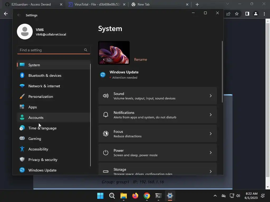Select Accounts in the sidebar
The width and height of the screenshot is (270, 202).
point(54,118)
